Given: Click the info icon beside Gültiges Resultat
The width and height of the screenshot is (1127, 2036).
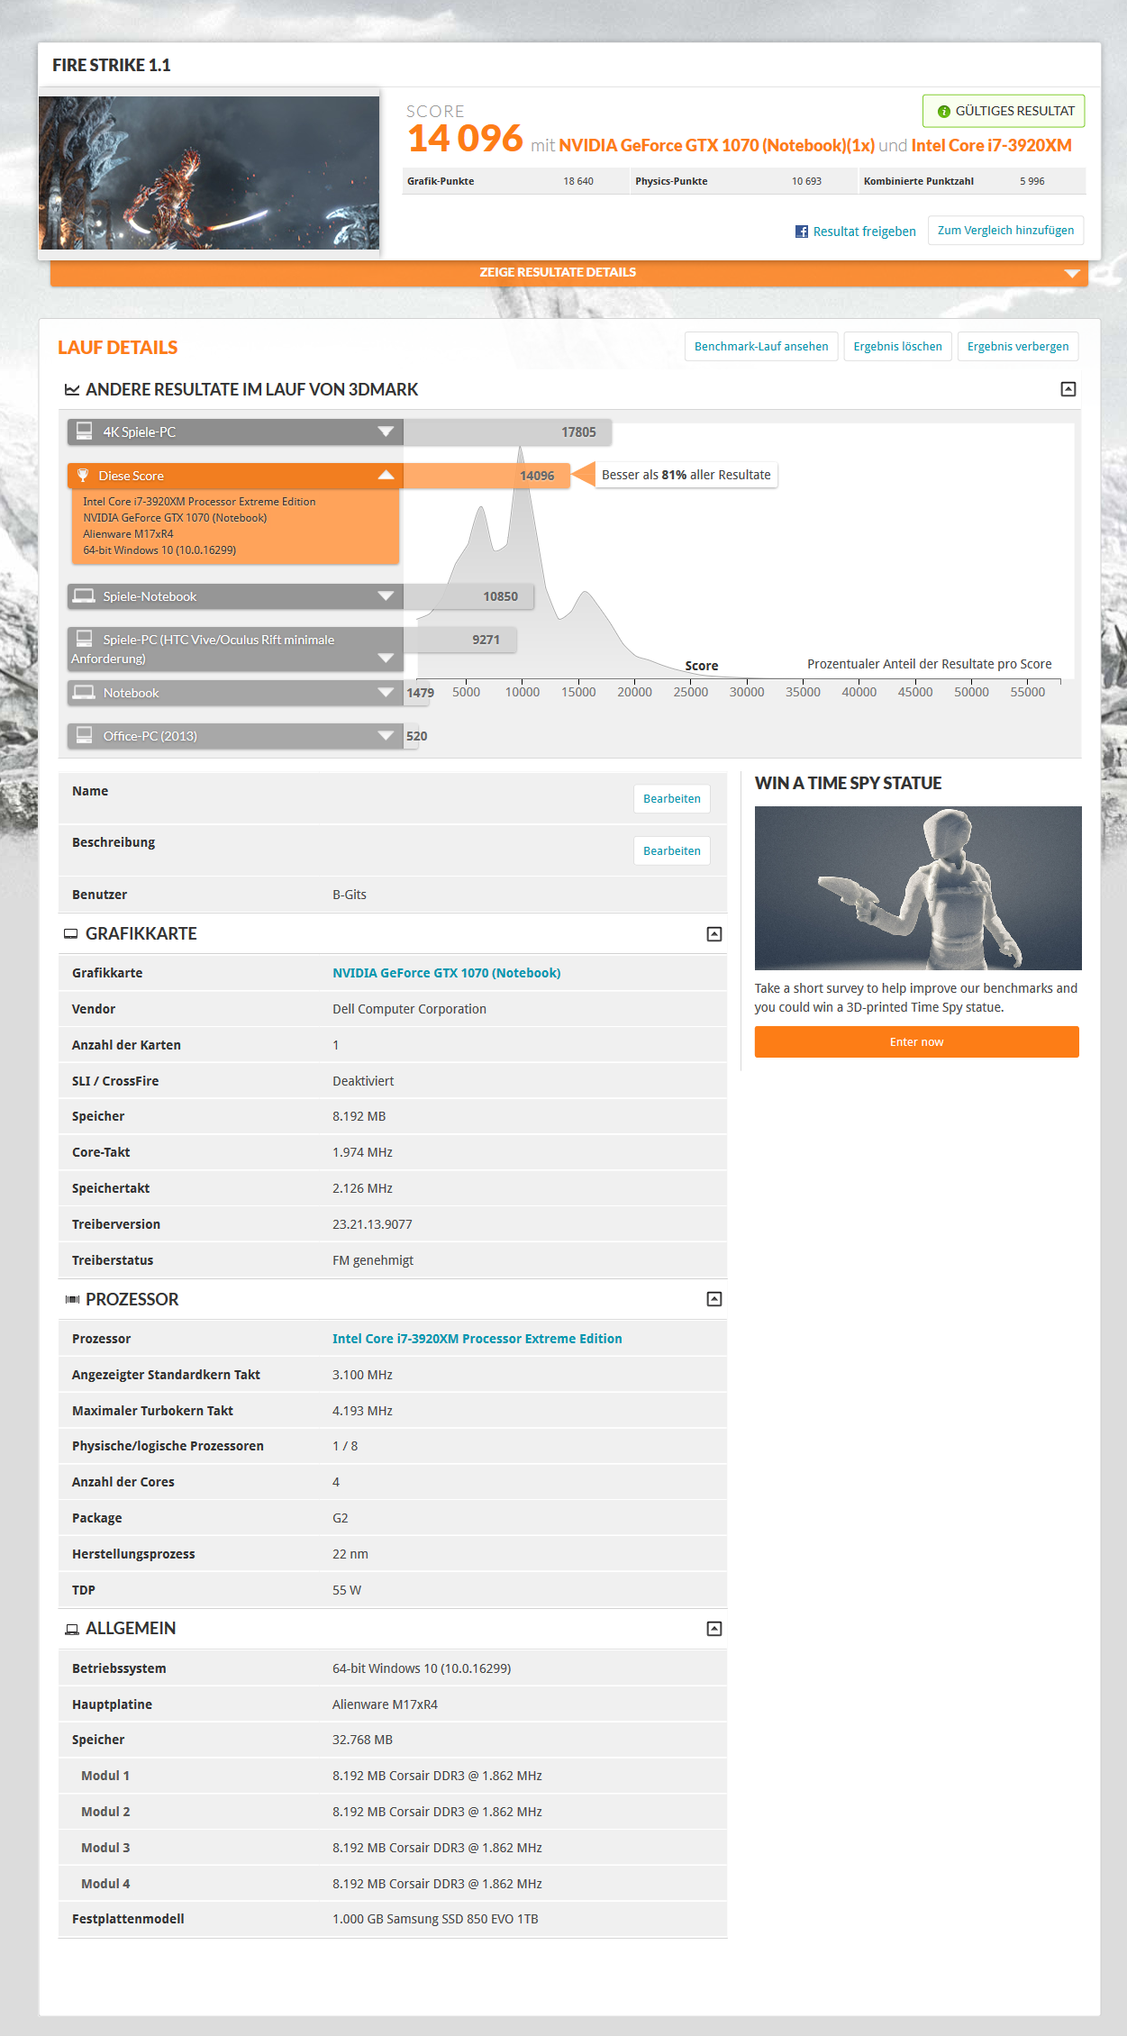Looking at the screenshot, I should tap(943, 112).
